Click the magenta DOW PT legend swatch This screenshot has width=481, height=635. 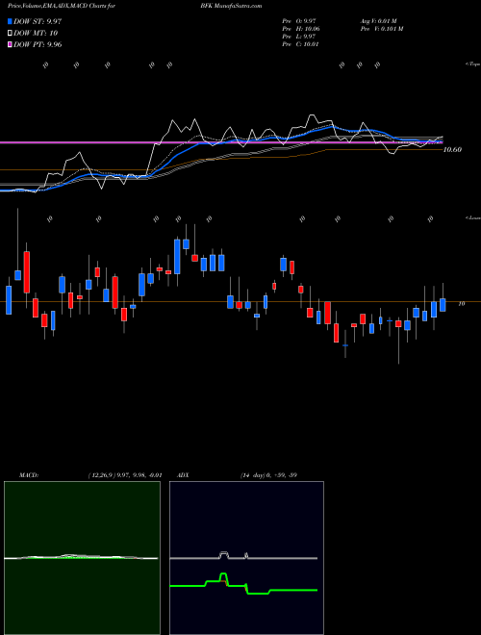pos(10,44)
